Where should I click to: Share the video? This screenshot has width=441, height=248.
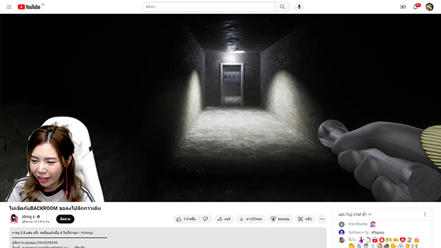(x=224, y=219)
